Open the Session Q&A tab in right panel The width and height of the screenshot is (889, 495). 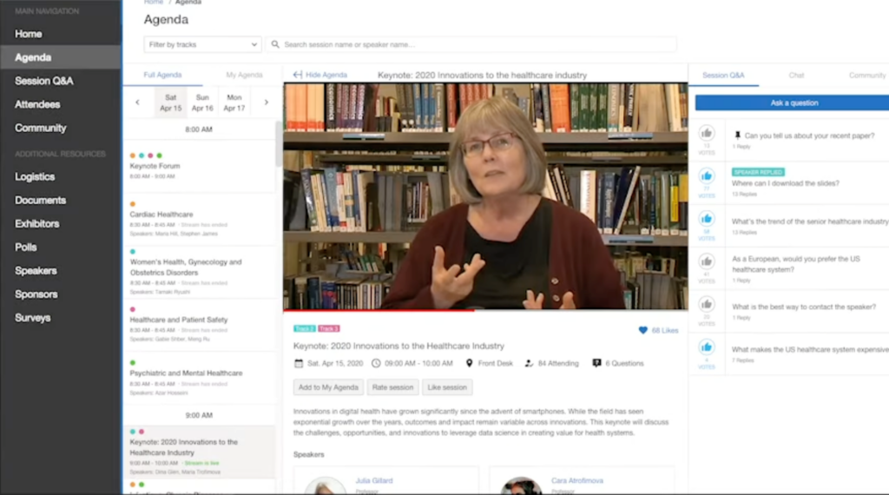723,76
